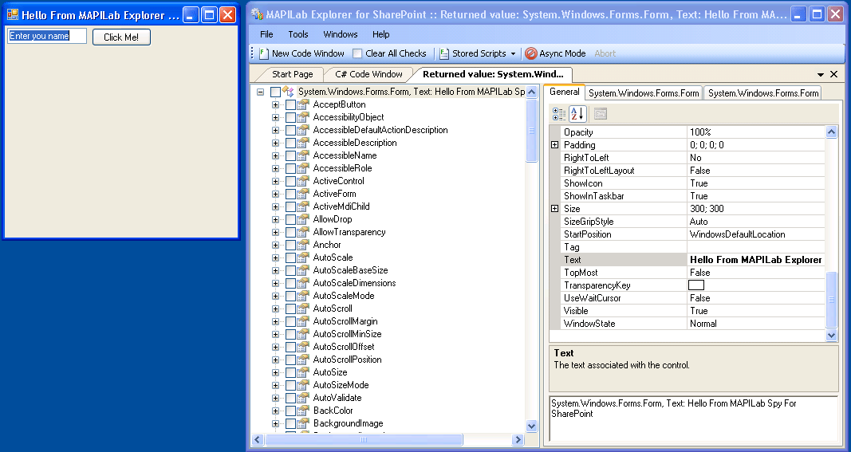851x452 pixels.
Task: Expand the Size property row
Action: (x=554, y=208)
